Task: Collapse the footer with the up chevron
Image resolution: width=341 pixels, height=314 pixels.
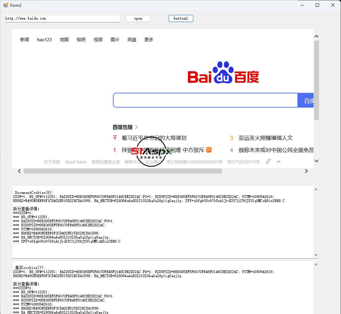Action: [278, 162]
